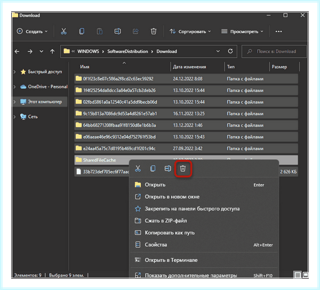Click Download in the address breadcrumb

coord(166,51)
